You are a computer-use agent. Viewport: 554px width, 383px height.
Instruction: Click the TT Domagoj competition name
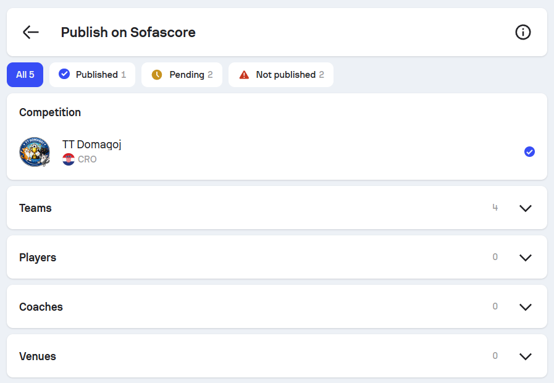click(92, 145)
